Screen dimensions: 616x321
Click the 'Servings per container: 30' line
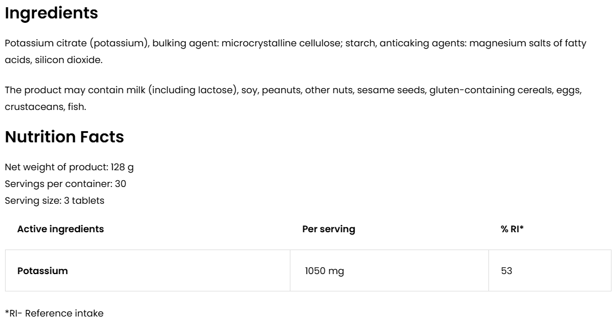pyautogui.click(x=65, y=184)
